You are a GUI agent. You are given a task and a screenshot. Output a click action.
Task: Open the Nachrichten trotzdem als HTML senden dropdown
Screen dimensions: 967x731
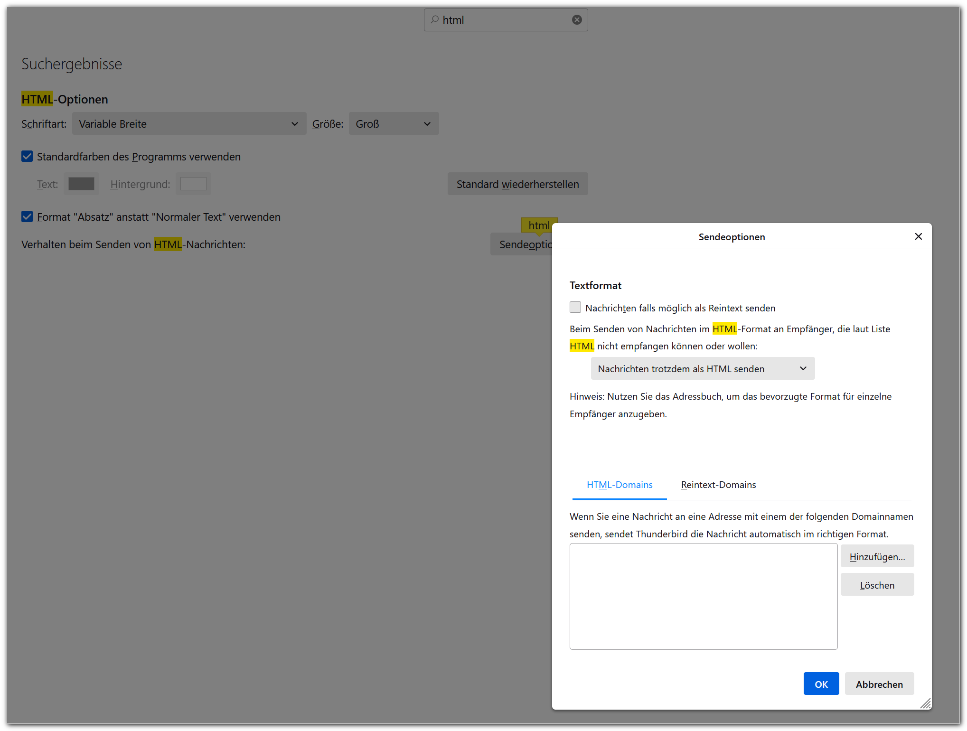[702, 369]
